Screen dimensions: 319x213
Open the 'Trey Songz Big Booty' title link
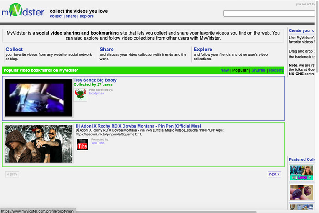tap(95, 80)
